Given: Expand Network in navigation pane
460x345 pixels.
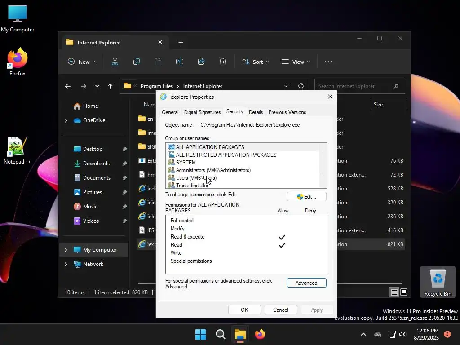Looking at the screenshot, I should click(x=66, y=264).
